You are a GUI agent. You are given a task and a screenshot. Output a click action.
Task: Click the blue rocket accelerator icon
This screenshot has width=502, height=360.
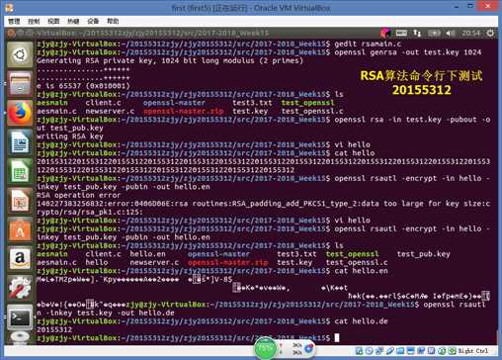pyautogui.click(x=308, y=348)
